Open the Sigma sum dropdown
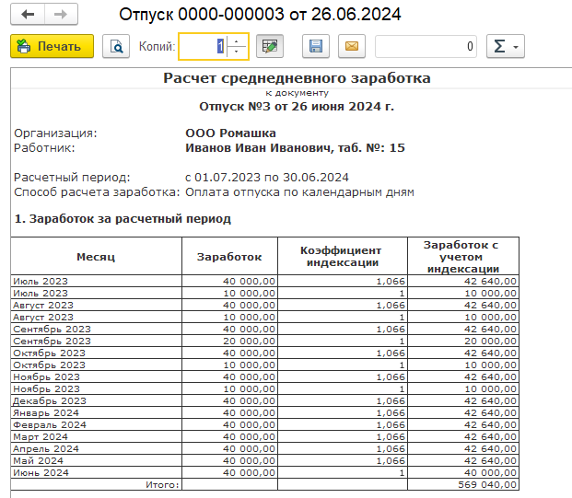The height and width of the screenshot is (498, 572). (504, 46)
